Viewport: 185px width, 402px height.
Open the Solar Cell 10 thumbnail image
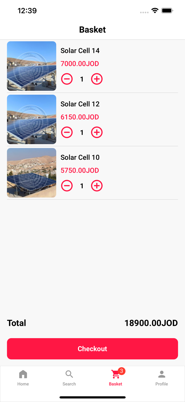pyautogui.click(x=31, y=173)
